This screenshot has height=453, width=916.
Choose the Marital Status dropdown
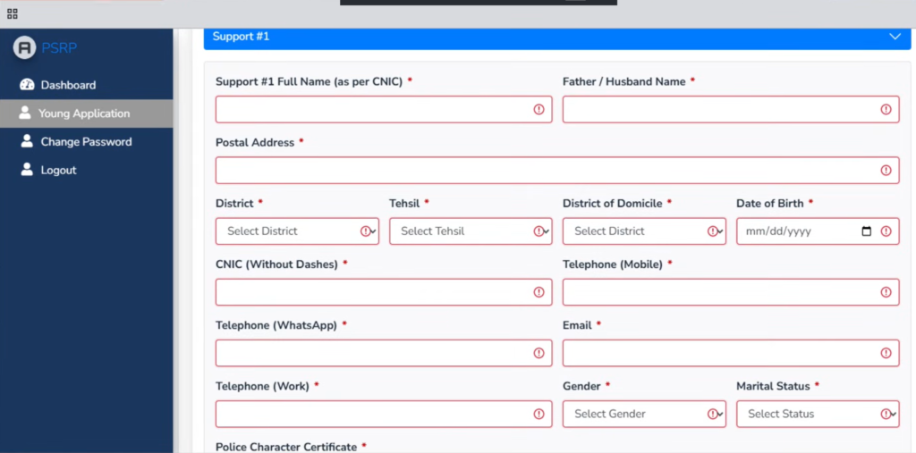[x=817, y=414]
